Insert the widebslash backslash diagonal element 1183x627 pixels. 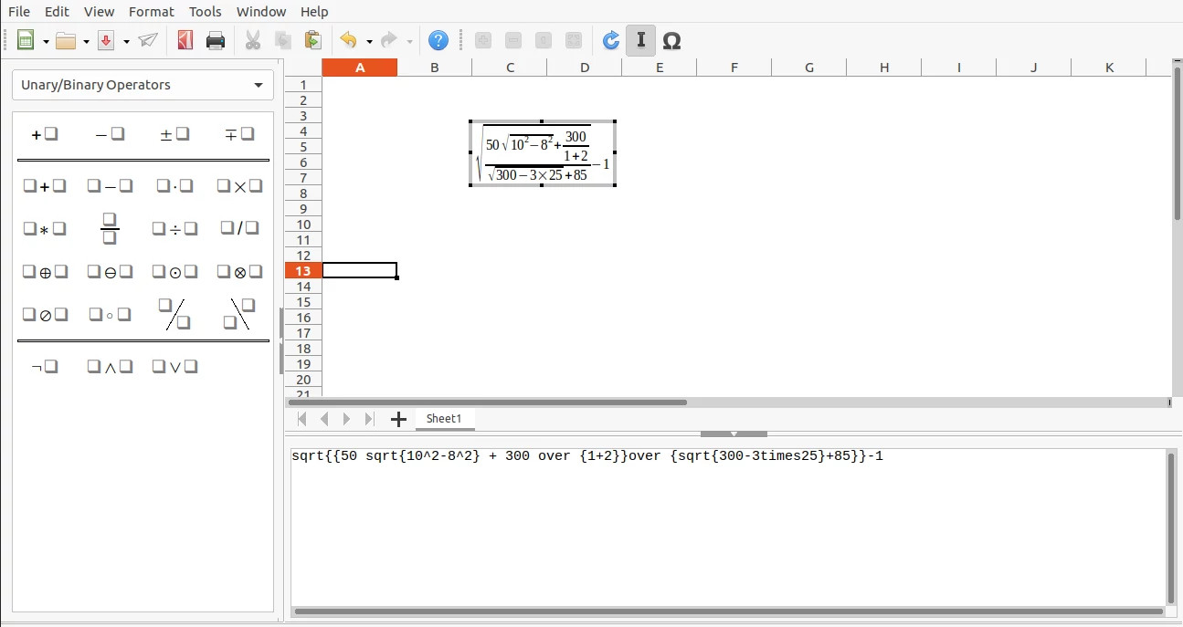click(x=239, y=314)
